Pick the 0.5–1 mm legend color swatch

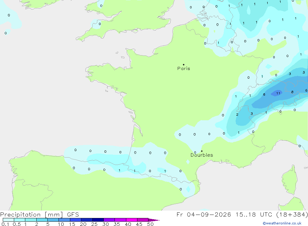pyautogui.click(x=20, y=220)
